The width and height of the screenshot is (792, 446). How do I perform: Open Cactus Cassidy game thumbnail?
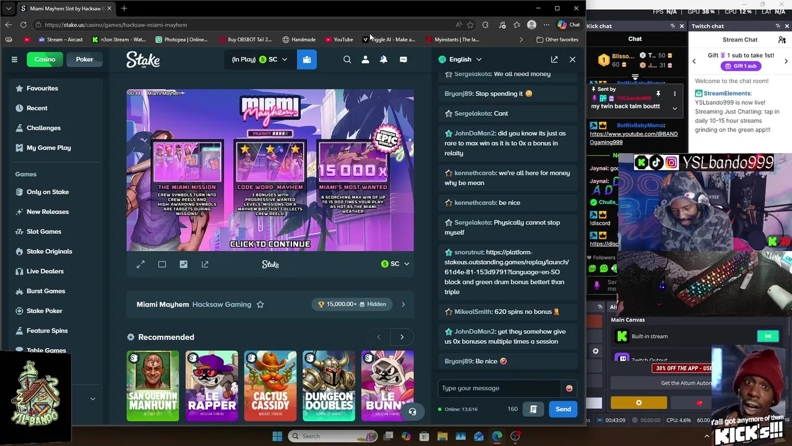(270, 386)
